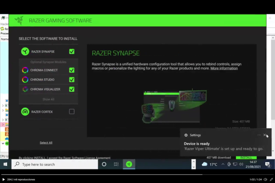Click the Razer Synapse green icon
The image size is (275, 183).
point(25,52)
